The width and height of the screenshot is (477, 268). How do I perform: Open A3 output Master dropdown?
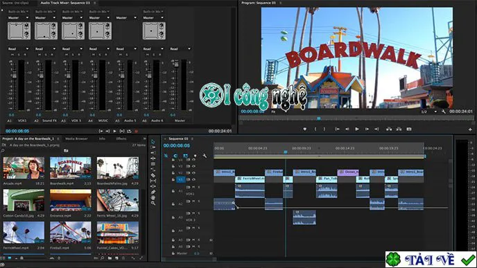pyautogui.click(x=72, y=17)
